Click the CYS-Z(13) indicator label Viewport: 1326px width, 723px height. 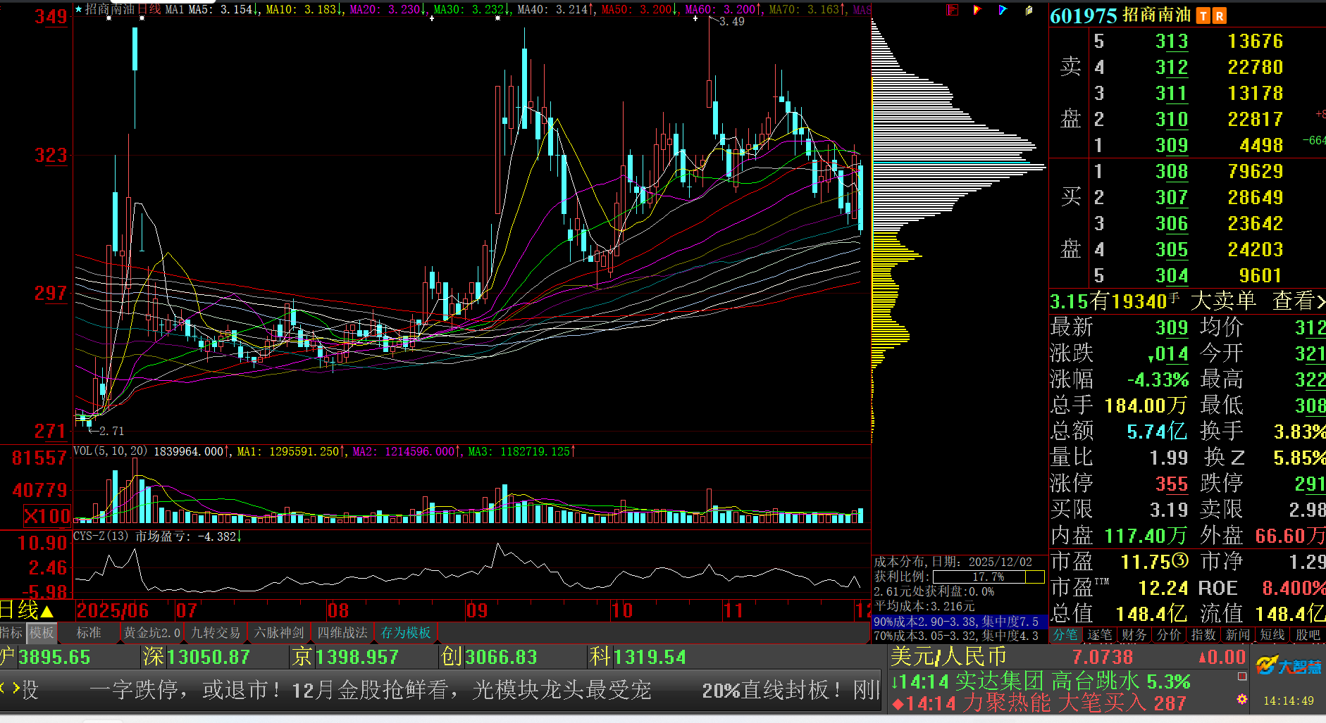101,536
